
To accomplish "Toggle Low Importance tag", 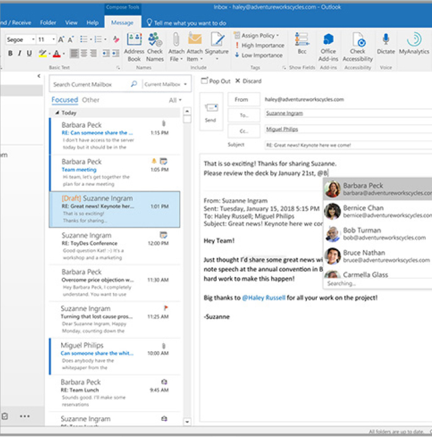I will coord(259,55).
